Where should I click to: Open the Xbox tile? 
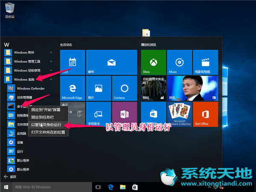(153, 62)
